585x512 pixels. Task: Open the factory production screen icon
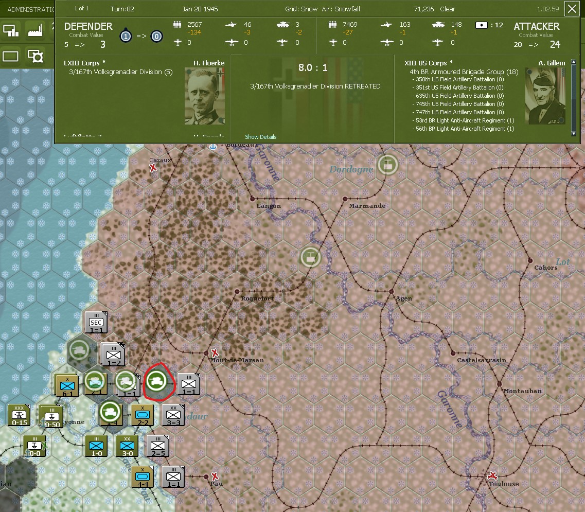35,31
